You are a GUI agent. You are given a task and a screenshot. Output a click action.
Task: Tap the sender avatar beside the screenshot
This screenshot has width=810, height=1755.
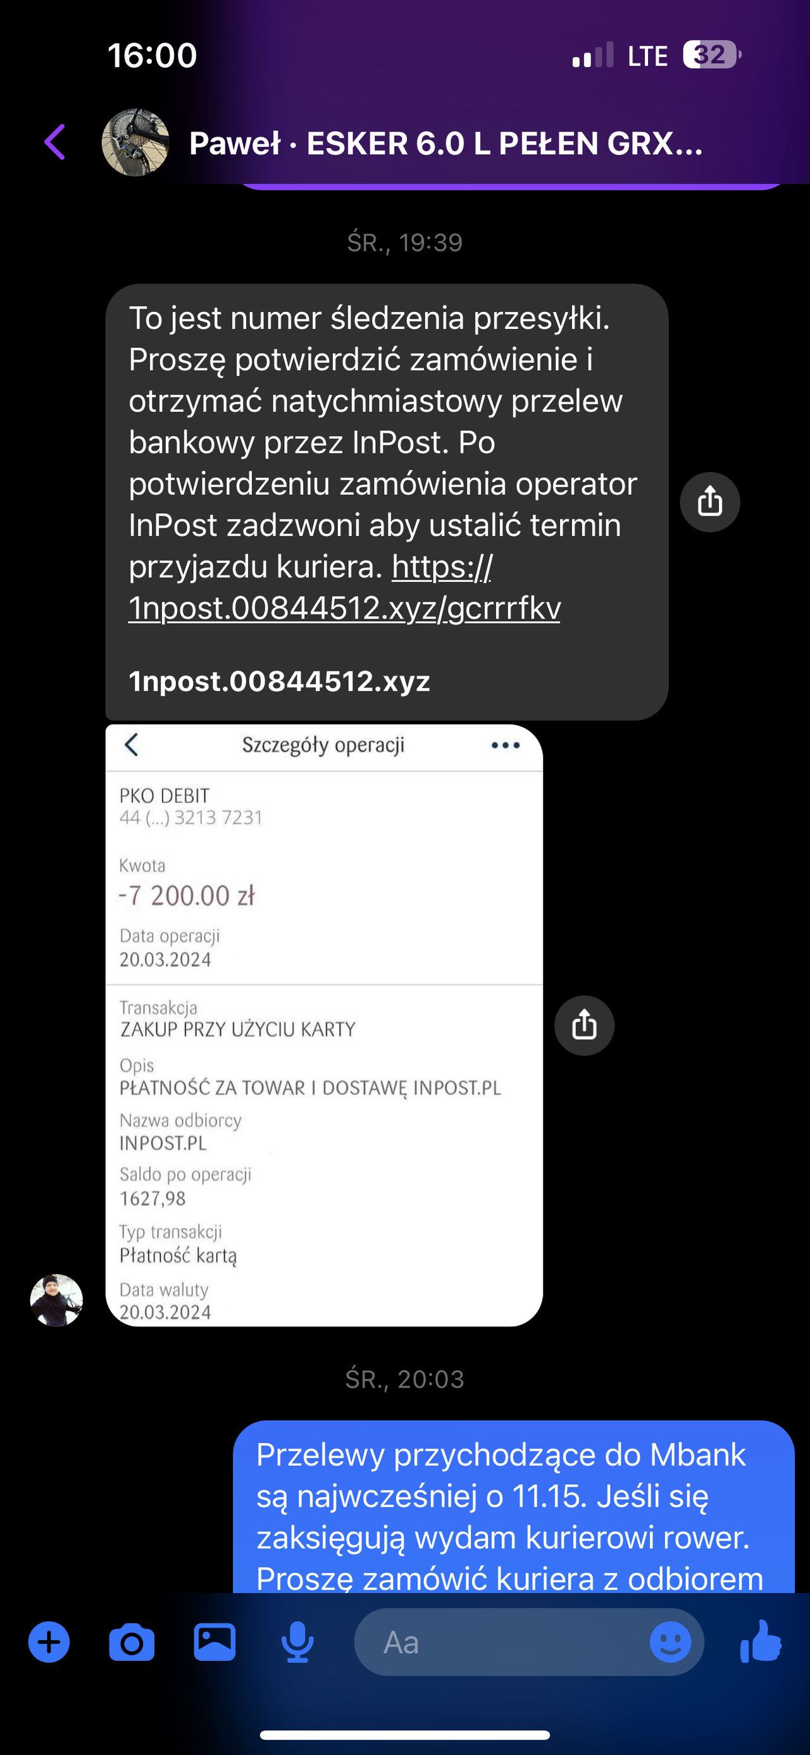tap(56, 1300)
